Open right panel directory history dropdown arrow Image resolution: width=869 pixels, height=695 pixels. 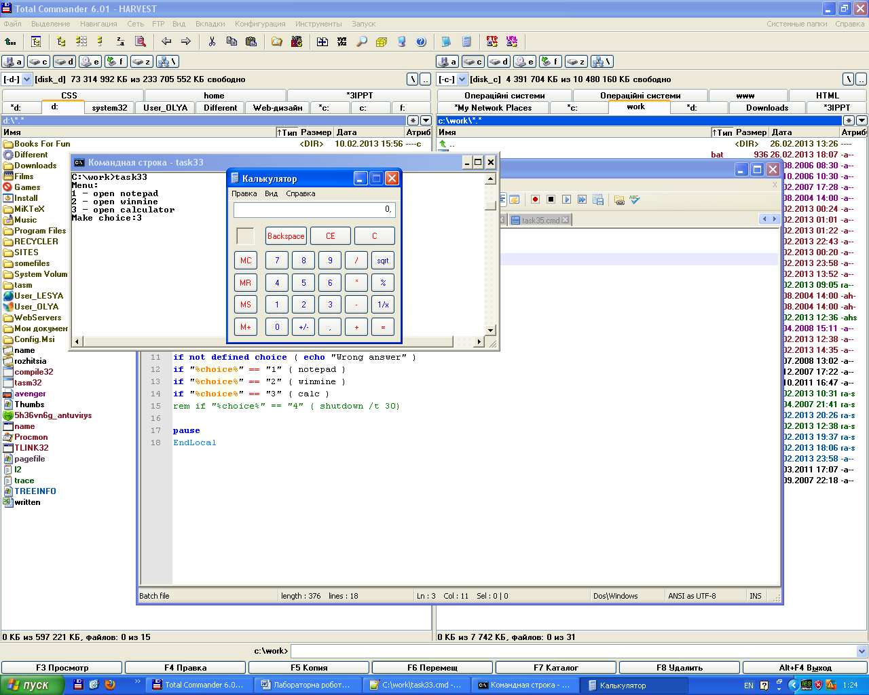click(862, 120)
